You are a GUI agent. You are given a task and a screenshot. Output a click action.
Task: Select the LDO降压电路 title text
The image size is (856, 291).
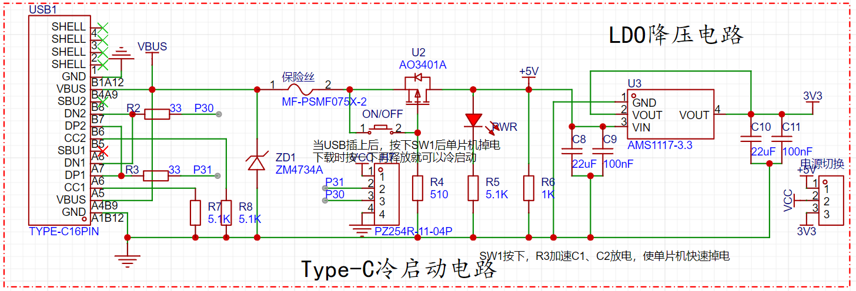point(676,35)
